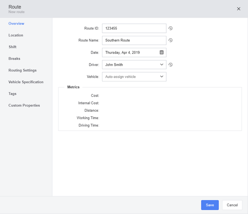Click the Route dialog title text
This screenshot has width=248, height=214.
(x=15, y=7)
